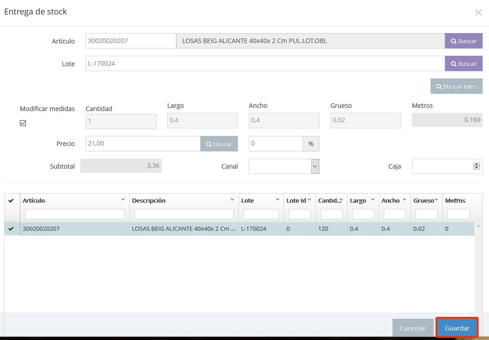The image size is (489, 340).
Task: Click the Subtotal value 3,36 field
Action: click(x=121, y=165)
